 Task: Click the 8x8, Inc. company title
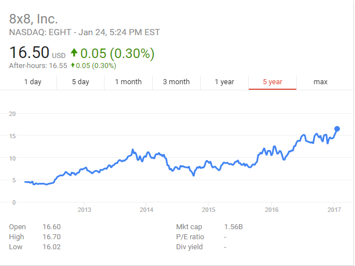[34, 18]
